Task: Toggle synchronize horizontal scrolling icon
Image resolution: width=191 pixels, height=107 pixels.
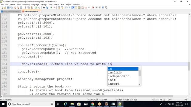Action: 62,7
